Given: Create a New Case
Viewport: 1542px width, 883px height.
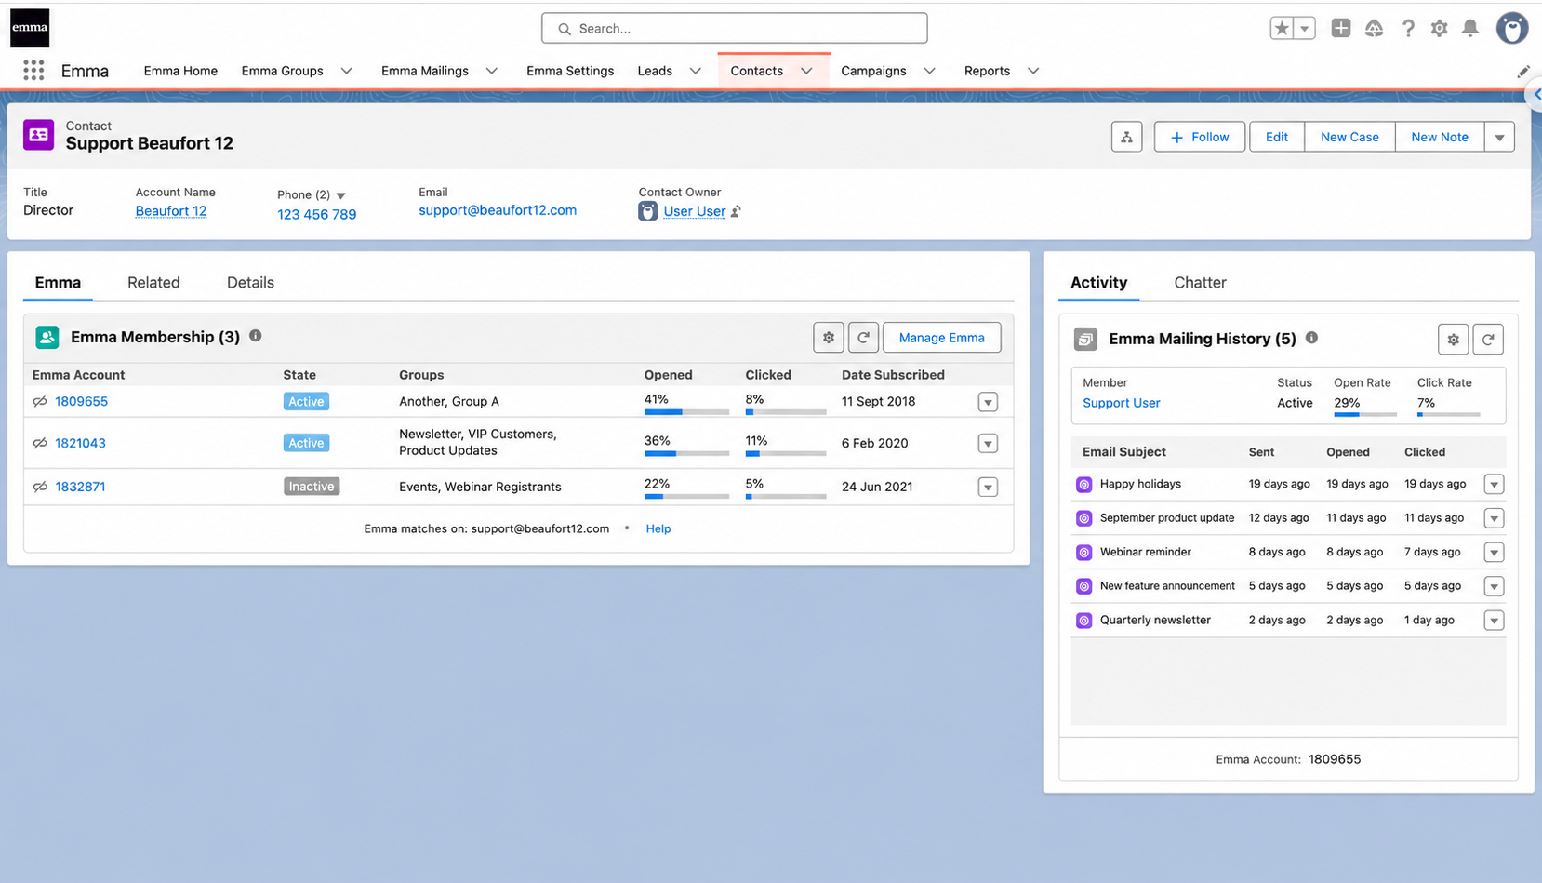Looking at the screenshot, I should click(1349, 137).
